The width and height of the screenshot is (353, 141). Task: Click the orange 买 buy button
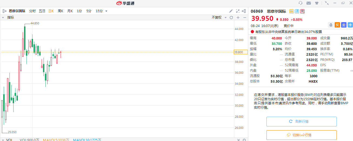coord(337,25)
